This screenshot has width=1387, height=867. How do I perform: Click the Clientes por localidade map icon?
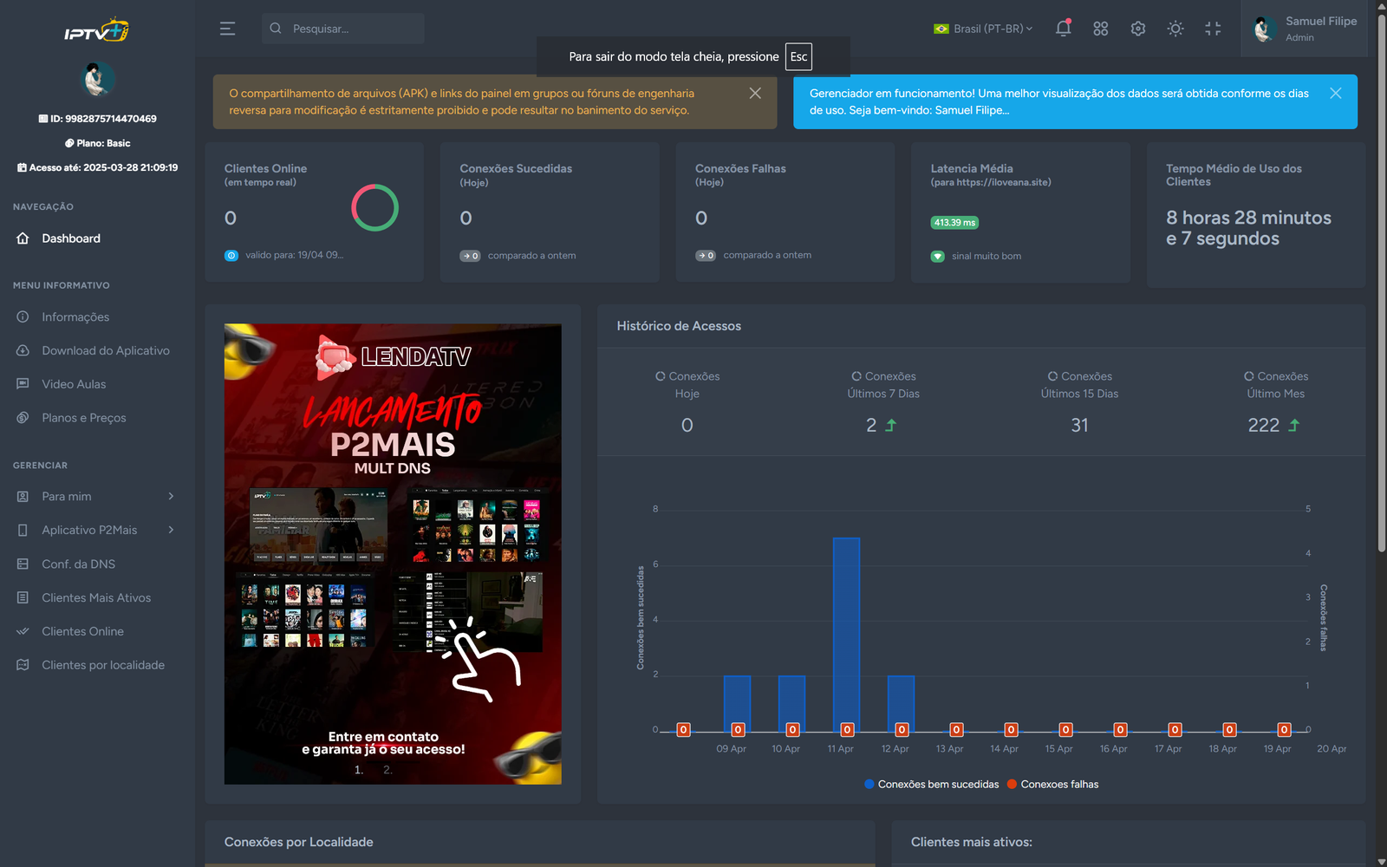click(23, 666)
